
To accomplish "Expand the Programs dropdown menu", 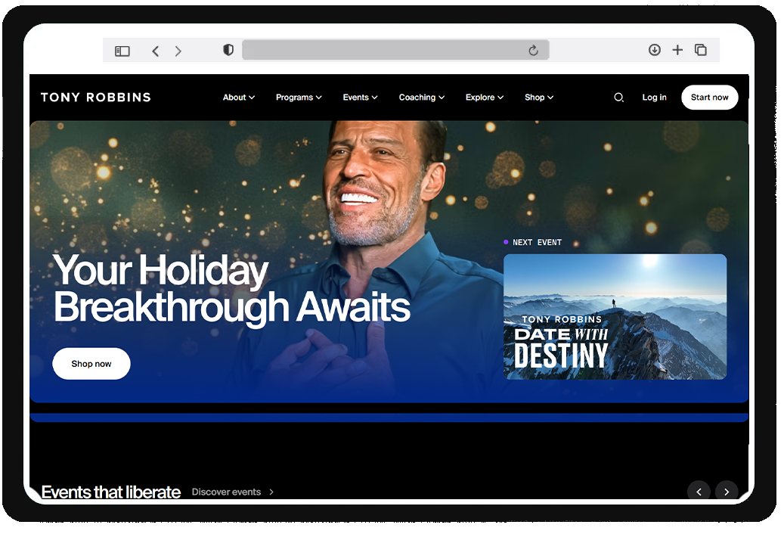I will (299, 98).
